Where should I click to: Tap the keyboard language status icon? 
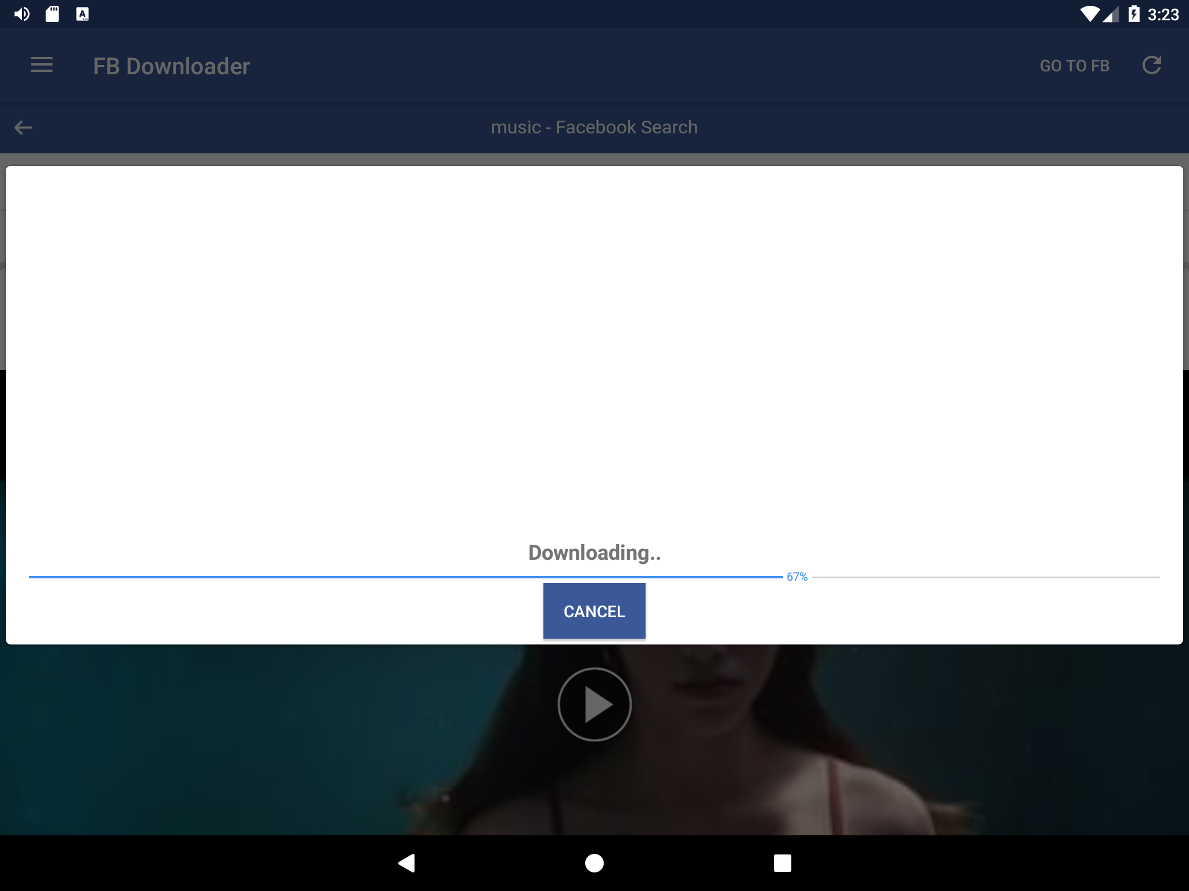(x=82, y=14)
